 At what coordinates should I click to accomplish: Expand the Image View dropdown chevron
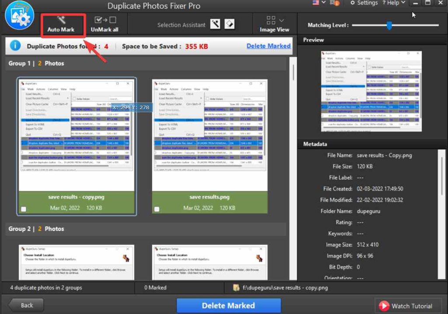(281, 21)
